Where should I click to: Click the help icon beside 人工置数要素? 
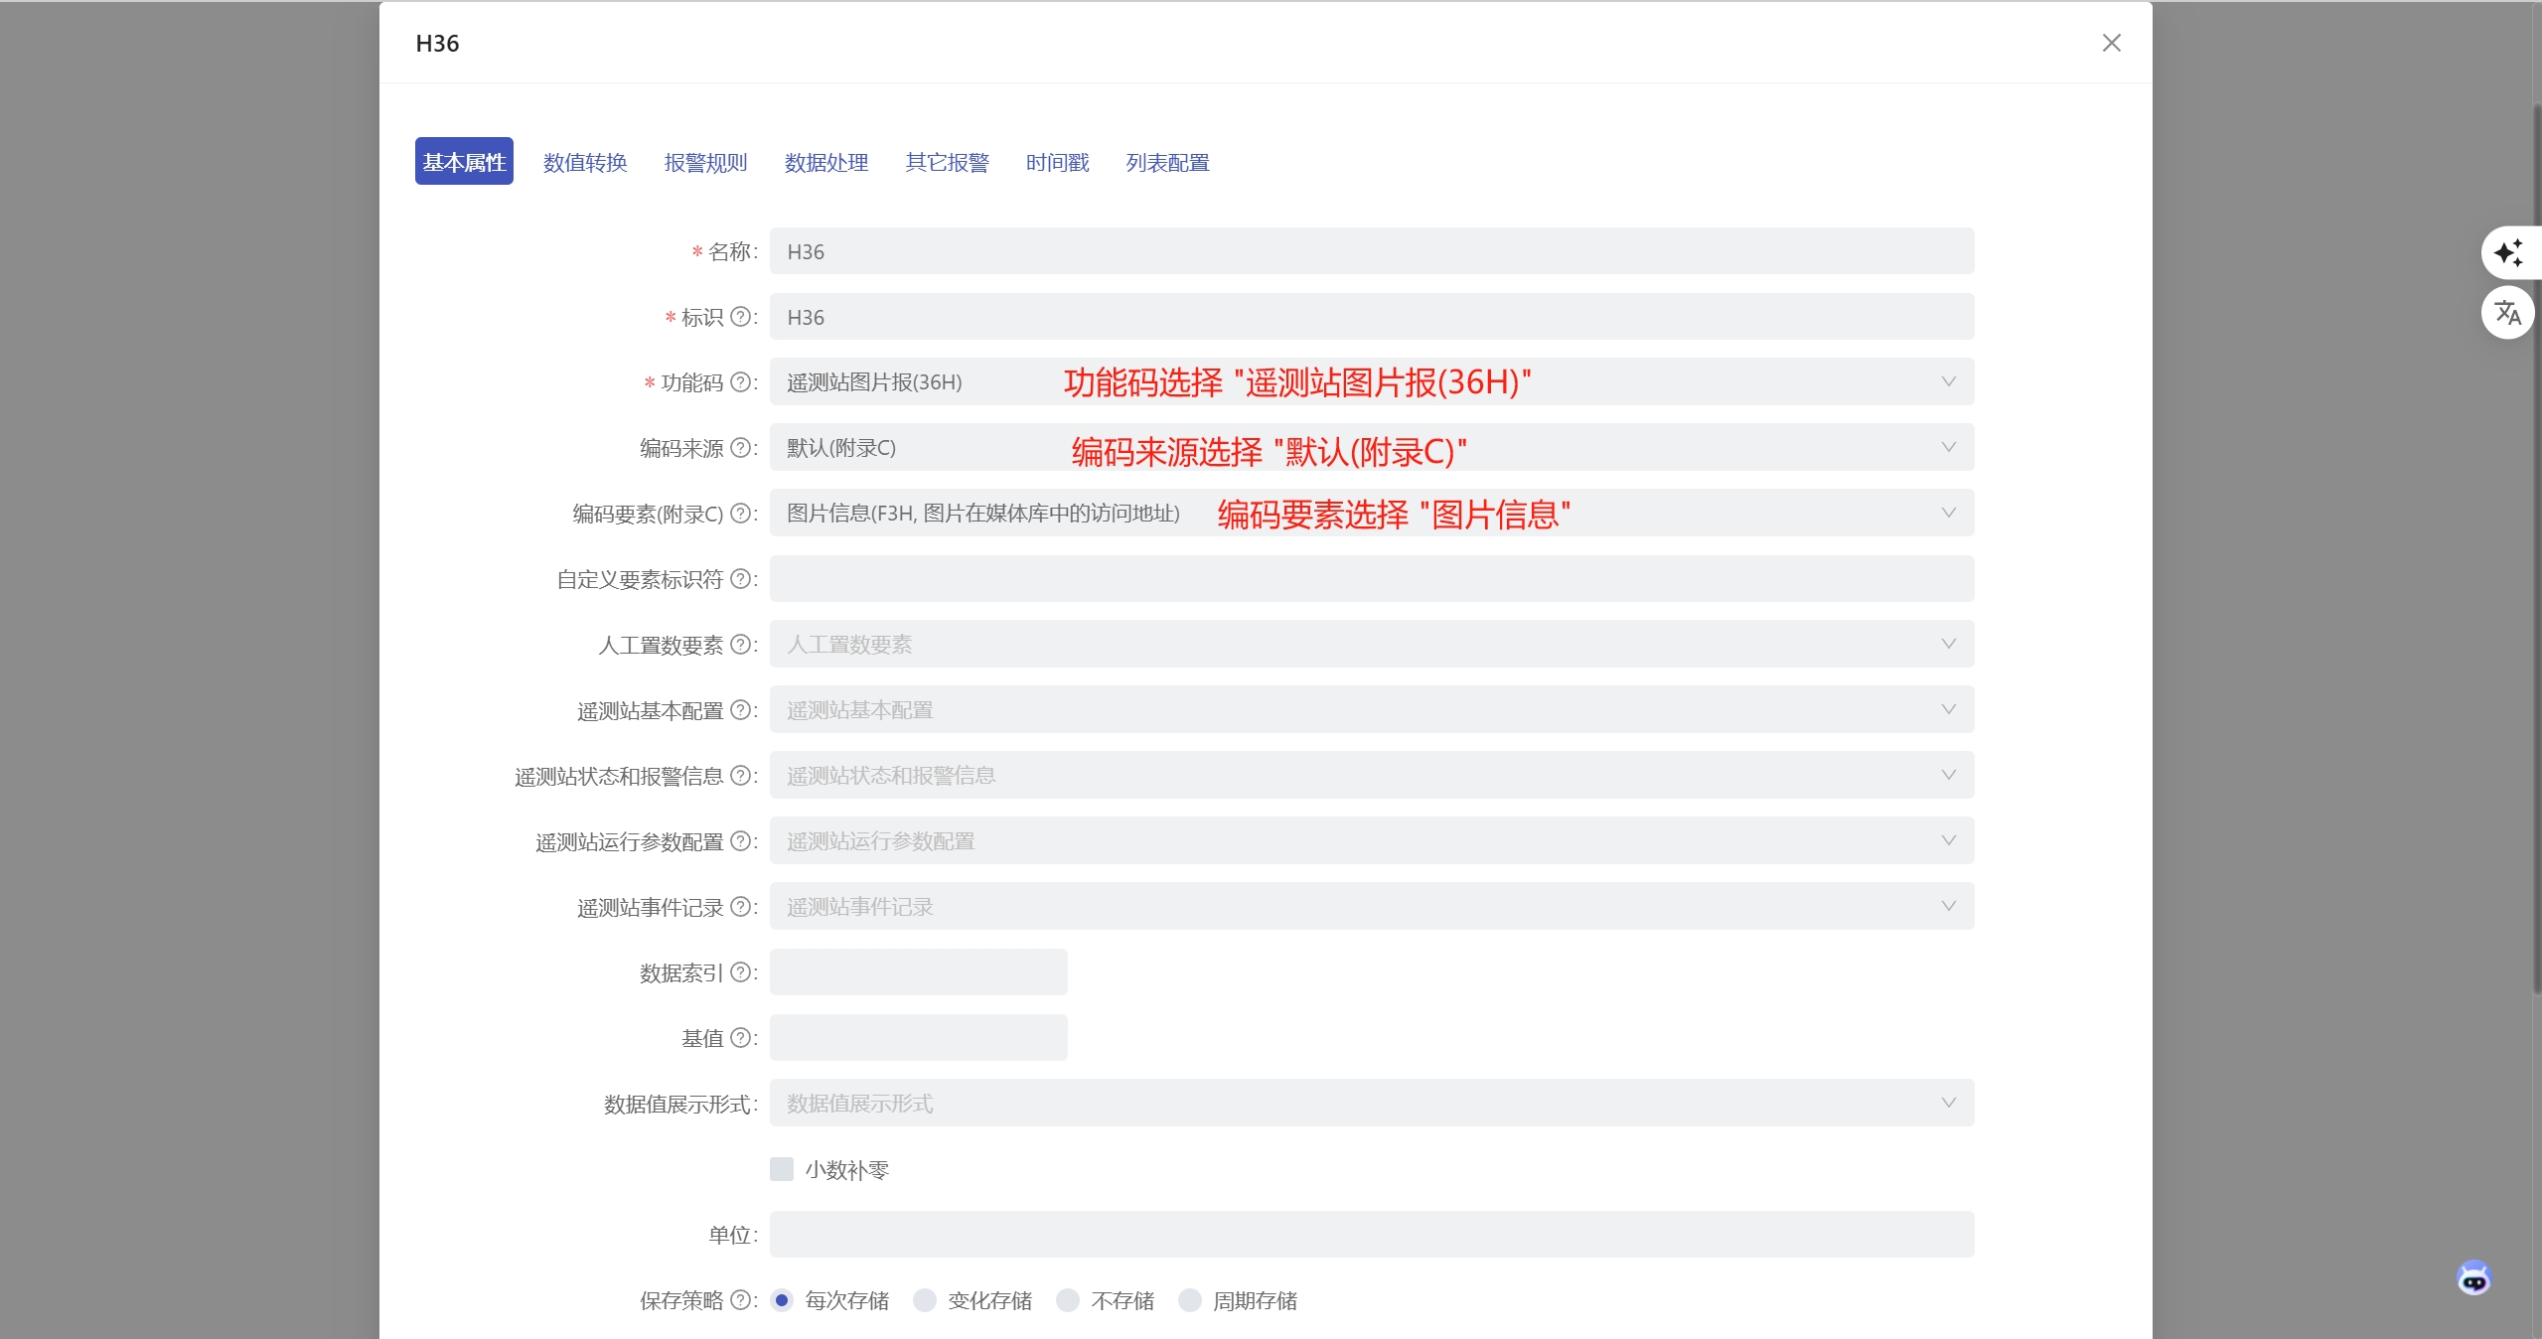740,645
